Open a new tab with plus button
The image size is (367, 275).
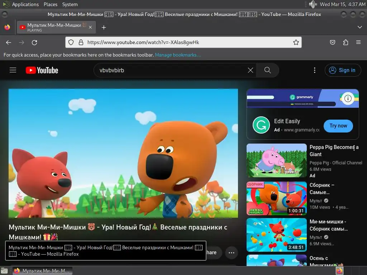click(x=104, y=28)
